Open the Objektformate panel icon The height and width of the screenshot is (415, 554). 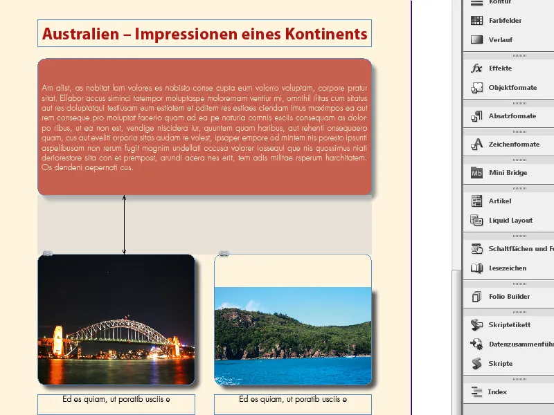pyautogui.click(x=476, y=89)
